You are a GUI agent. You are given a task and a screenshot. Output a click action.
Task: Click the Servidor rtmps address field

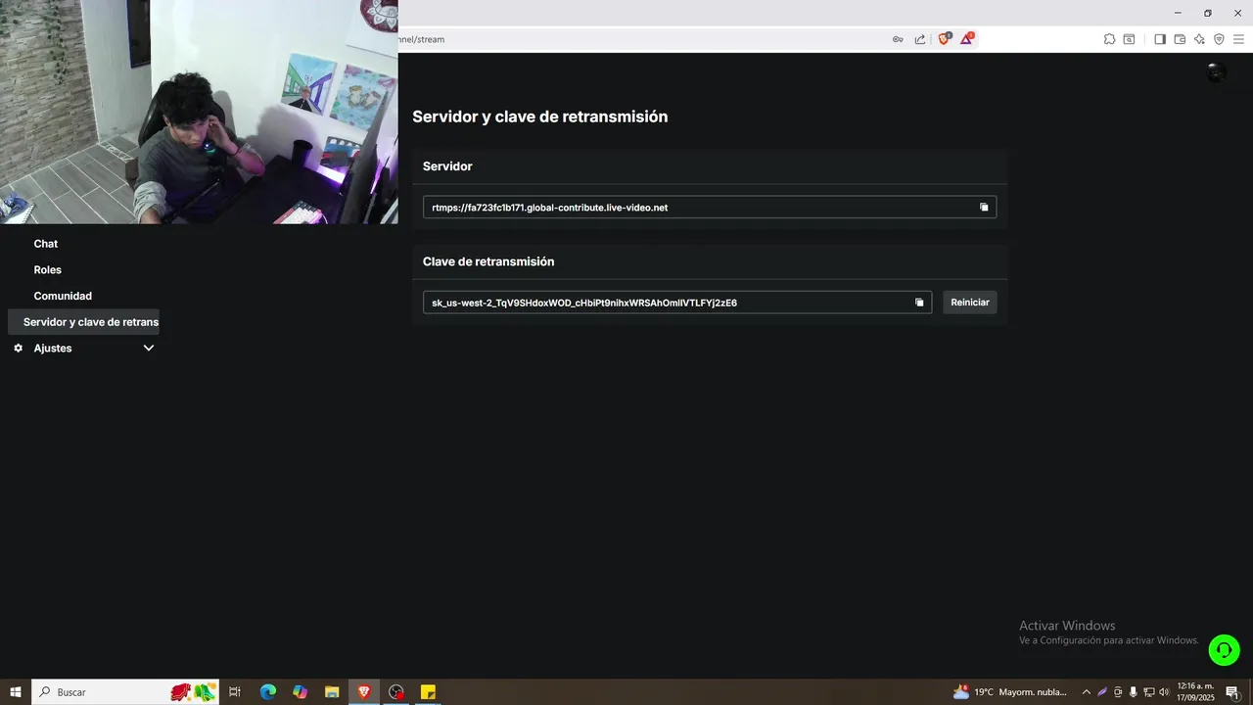tap(710, 208)
